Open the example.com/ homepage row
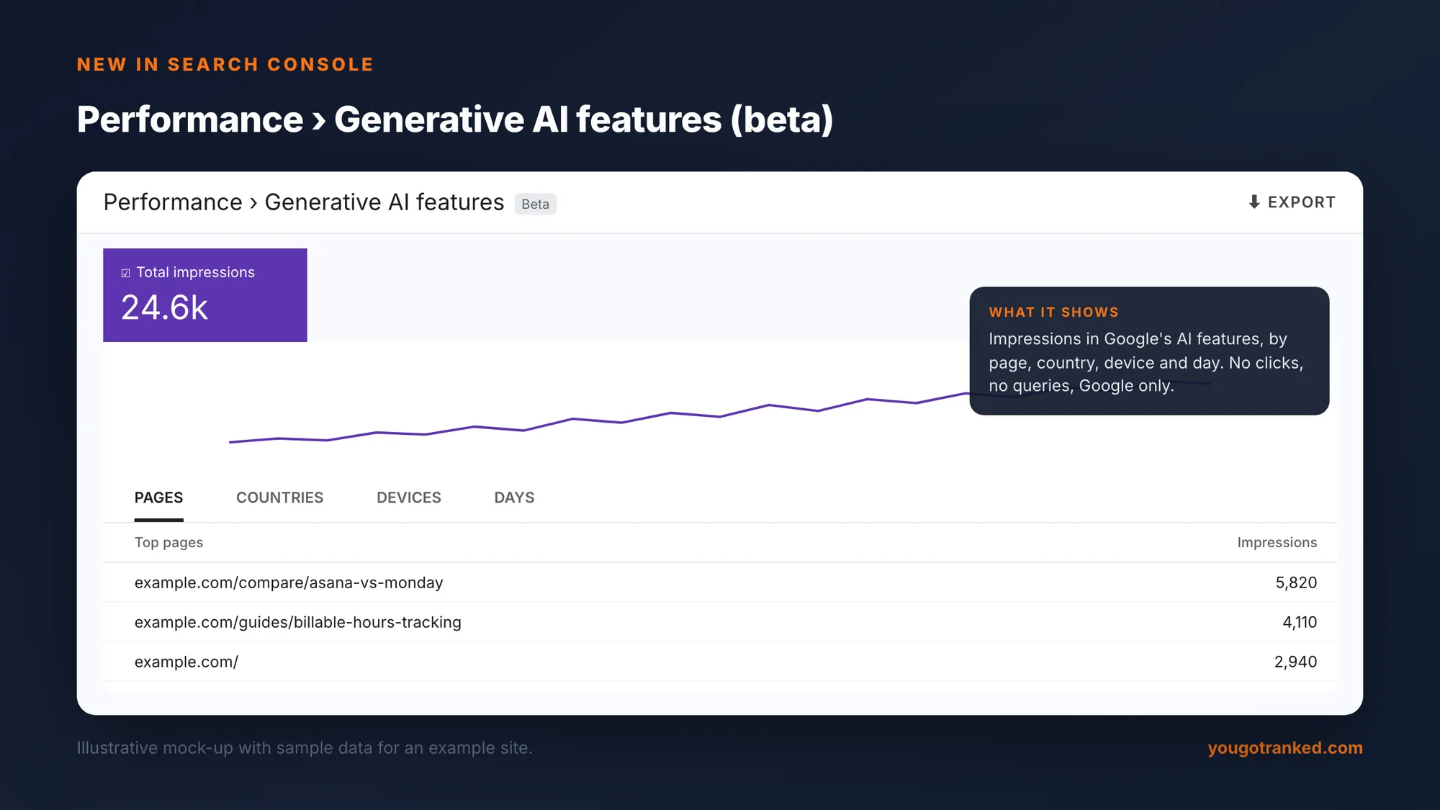Image resolution: width=1440 pixels, height=810 pixels. point(720,662)
